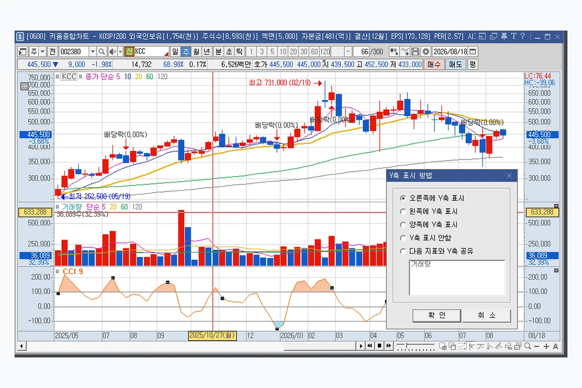Viewport: 582px width, 388px height.
Task: Play chart replay with play button
Action: (361, 346)
